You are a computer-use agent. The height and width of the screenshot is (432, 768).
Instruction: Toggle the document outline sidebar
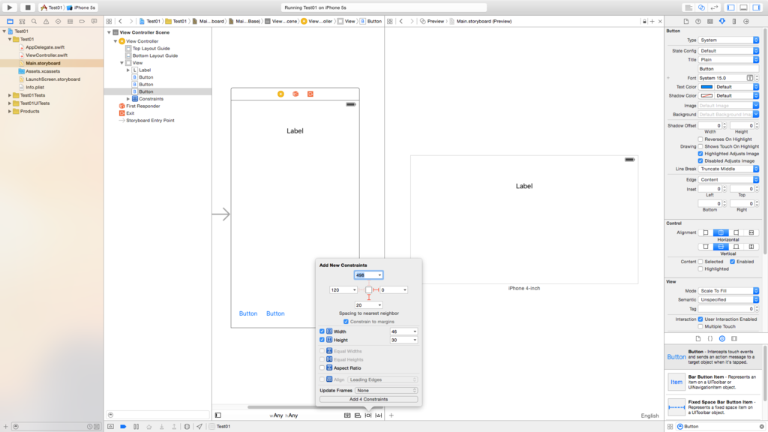click(218, 415)
